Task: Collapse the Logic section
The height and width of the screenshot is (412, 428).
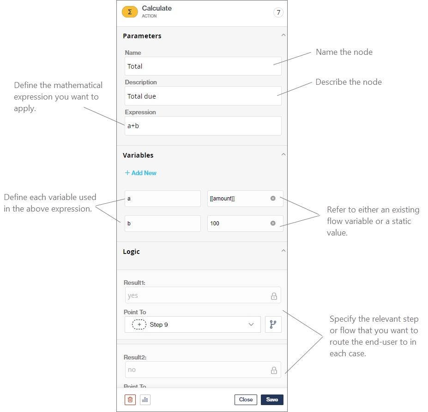Action: point(283,251)
